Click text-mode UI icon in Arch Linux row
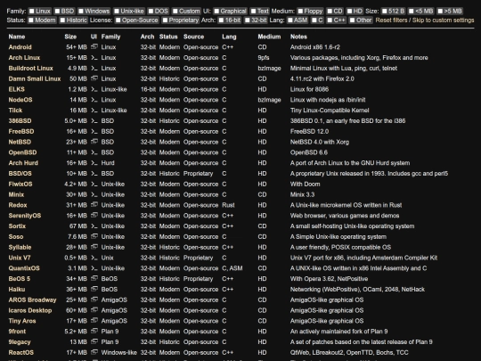The image size is (481, 361). pyautogui.click(x=94, y=58)
